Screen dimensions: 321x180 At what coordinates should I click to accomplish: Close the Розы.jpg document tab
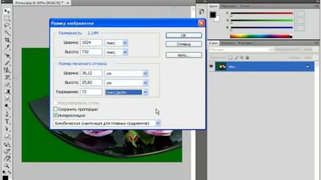click(68, 2)
